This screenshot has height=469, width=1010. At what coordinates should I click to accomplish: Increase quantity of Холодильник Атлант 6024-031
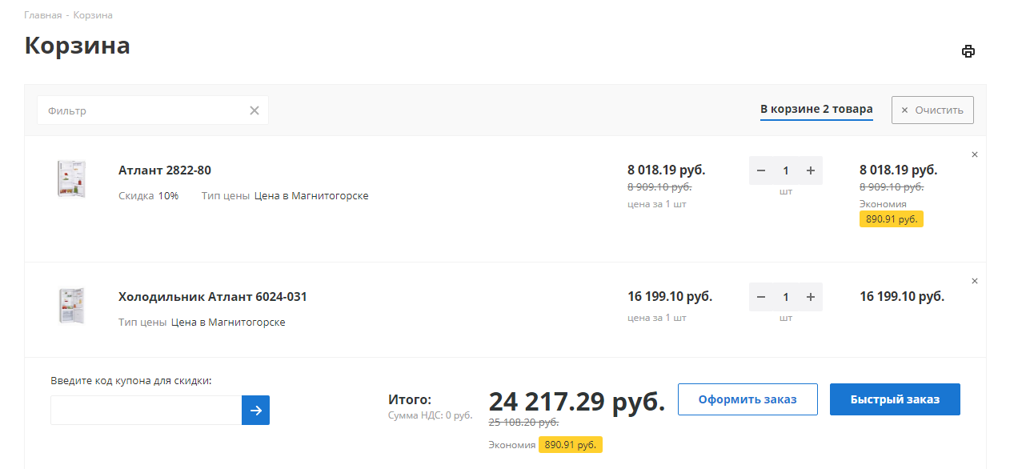[x=811, y=297]
